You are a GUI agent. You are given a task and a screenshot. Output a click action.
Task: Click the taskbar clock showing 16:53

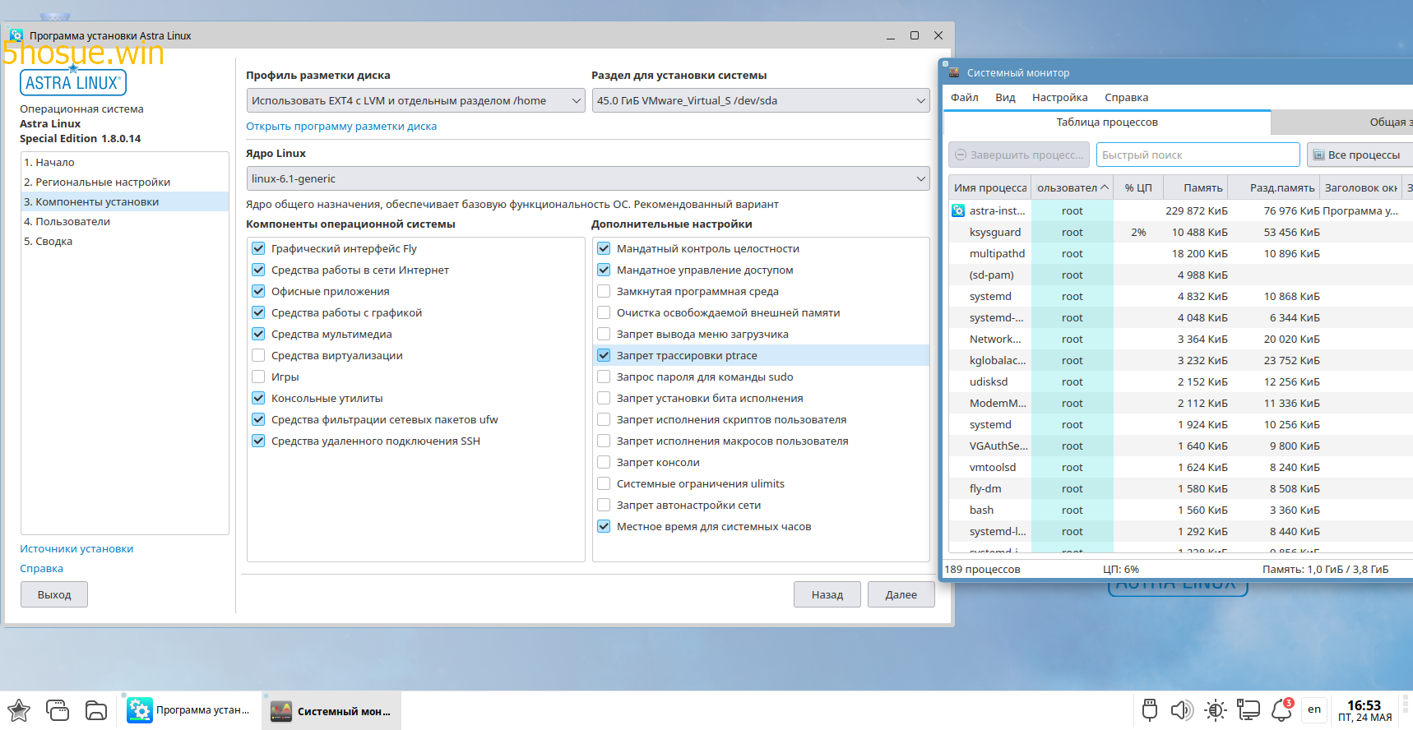coord(1364,710)
